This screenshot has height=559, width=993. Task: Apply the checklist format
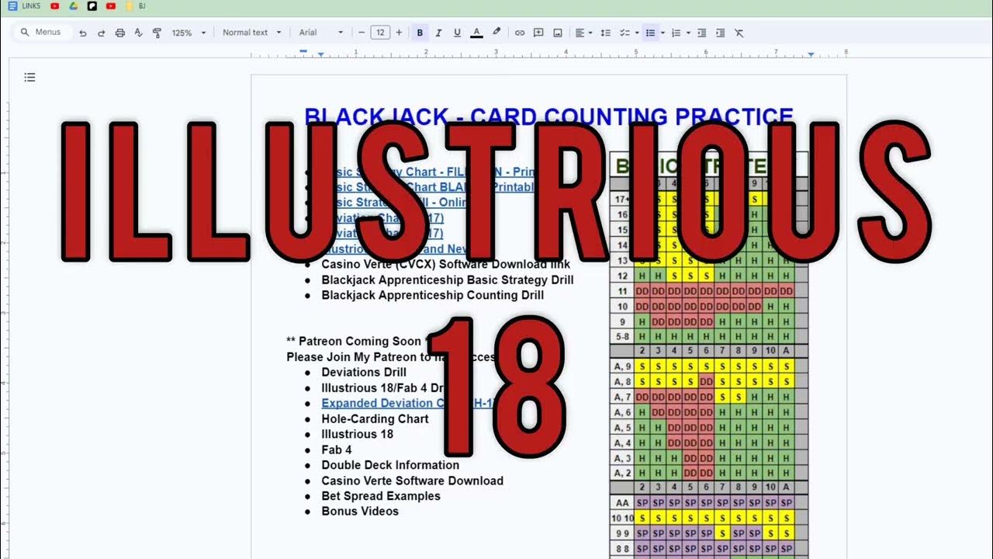coord(625,33)
